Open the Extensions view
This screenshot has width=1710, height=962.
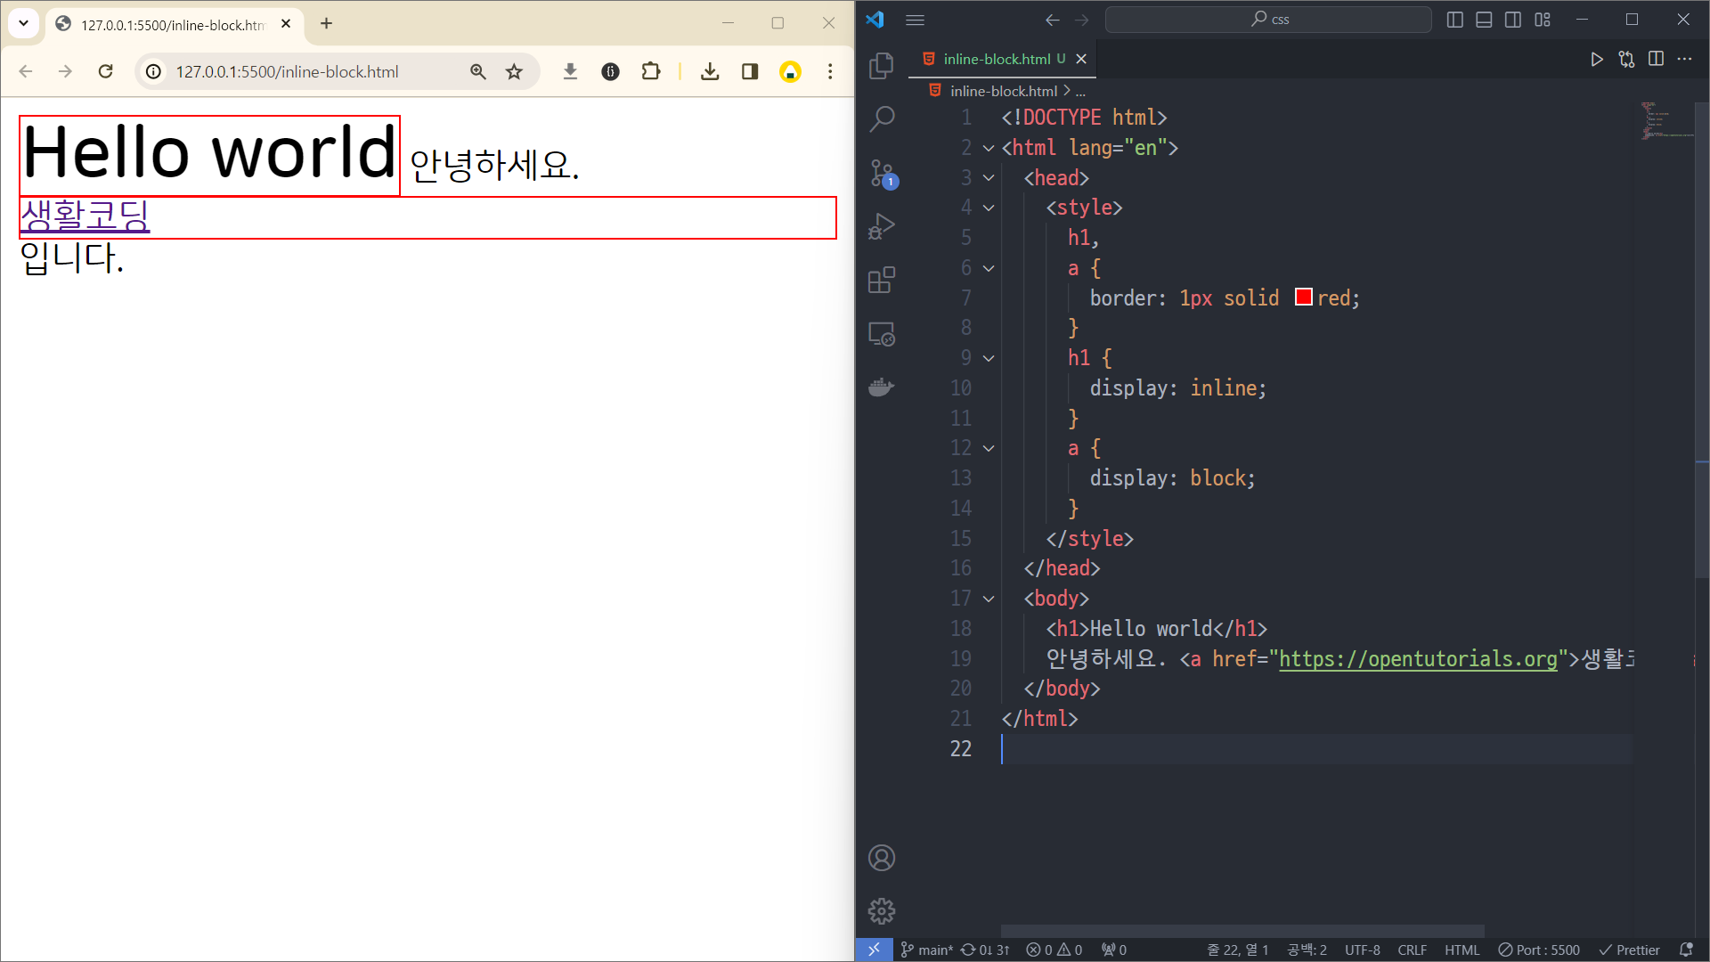(x=881, y=281)
